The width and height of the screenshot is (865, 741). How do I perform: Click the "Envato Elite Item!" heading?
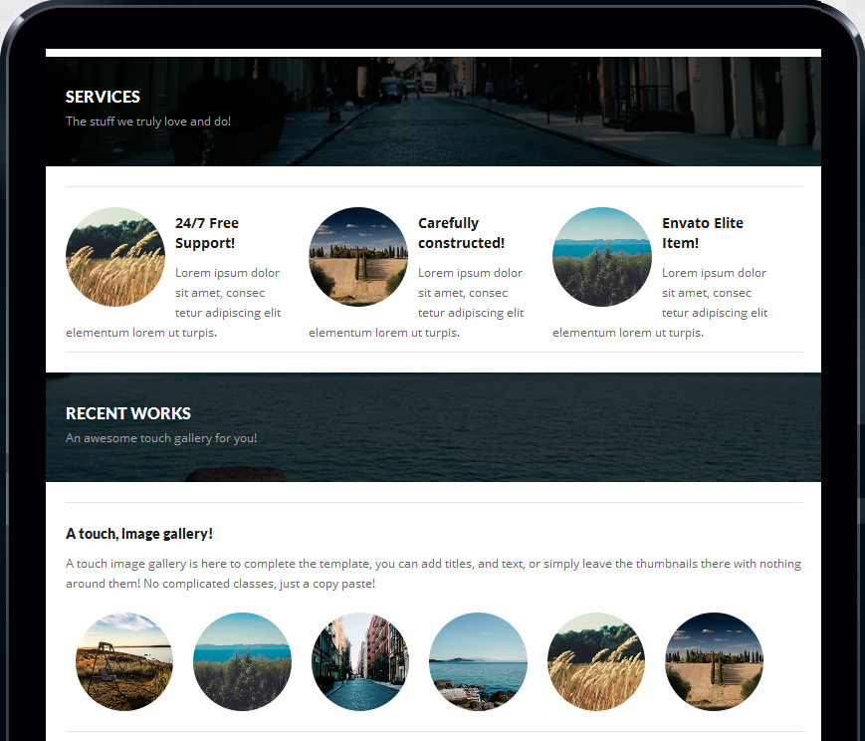(702, 233)
